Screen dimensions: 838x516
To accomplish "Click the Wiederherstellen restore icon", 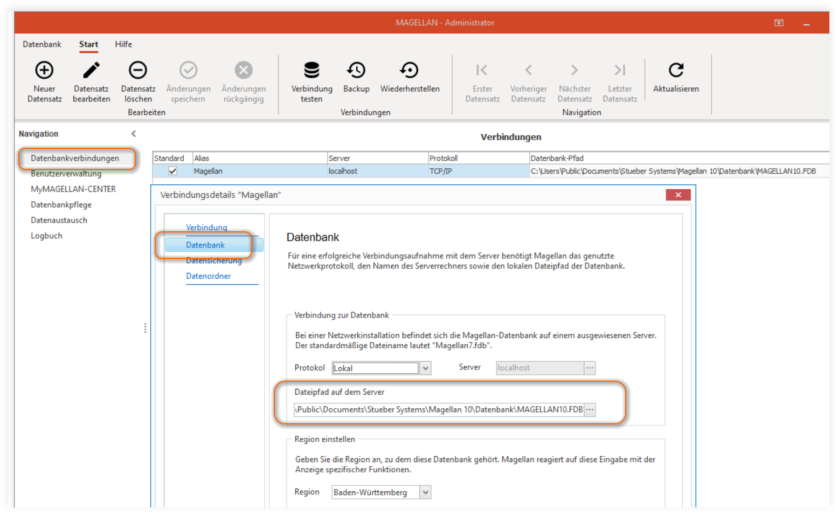I will (x=410, y=70).
